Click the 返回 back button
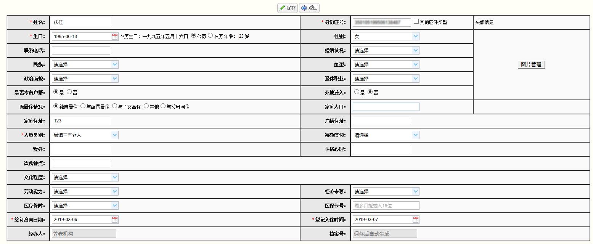This screenshot has width=593, height=244. 309,8
